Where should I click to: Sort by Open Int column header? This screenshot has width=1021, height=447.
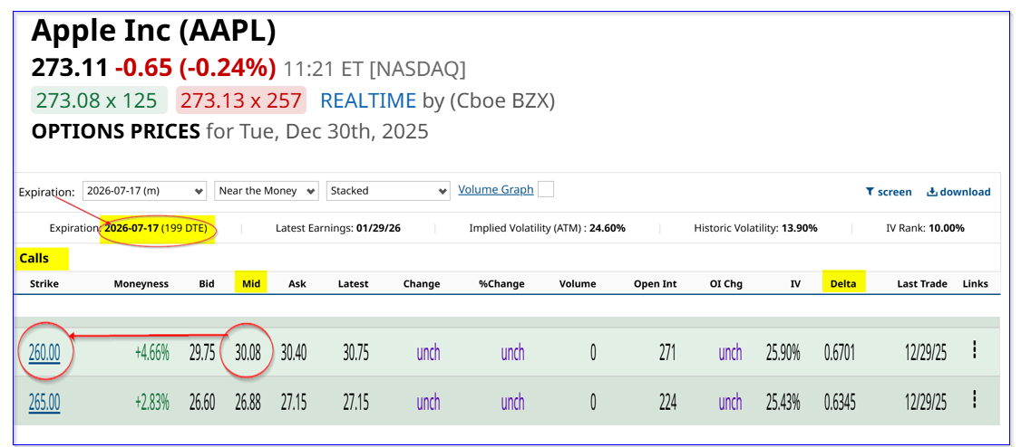pyautogui.click(x=655, y=283)
